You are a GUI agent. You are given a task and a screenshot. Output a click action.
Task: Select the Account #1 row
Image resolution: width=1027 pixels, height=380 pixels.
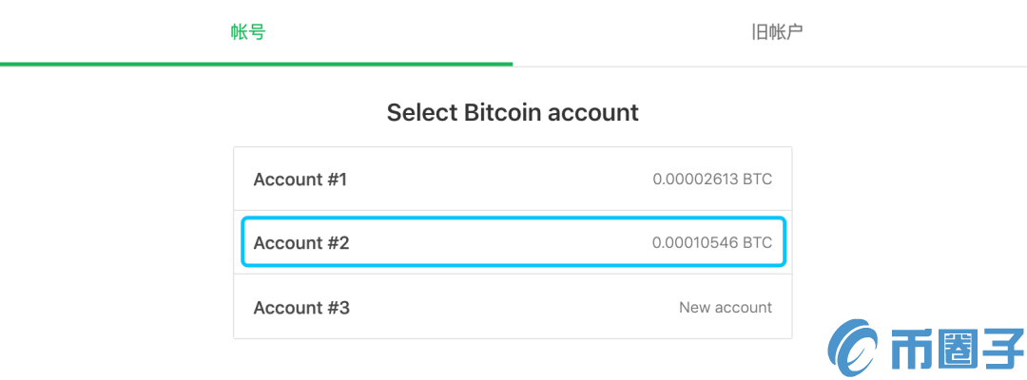[513, 180]
